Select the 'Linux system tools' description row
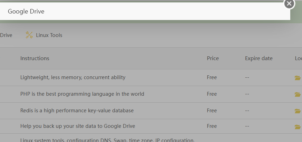The image size is (302, 142). (x=107, y=140)
